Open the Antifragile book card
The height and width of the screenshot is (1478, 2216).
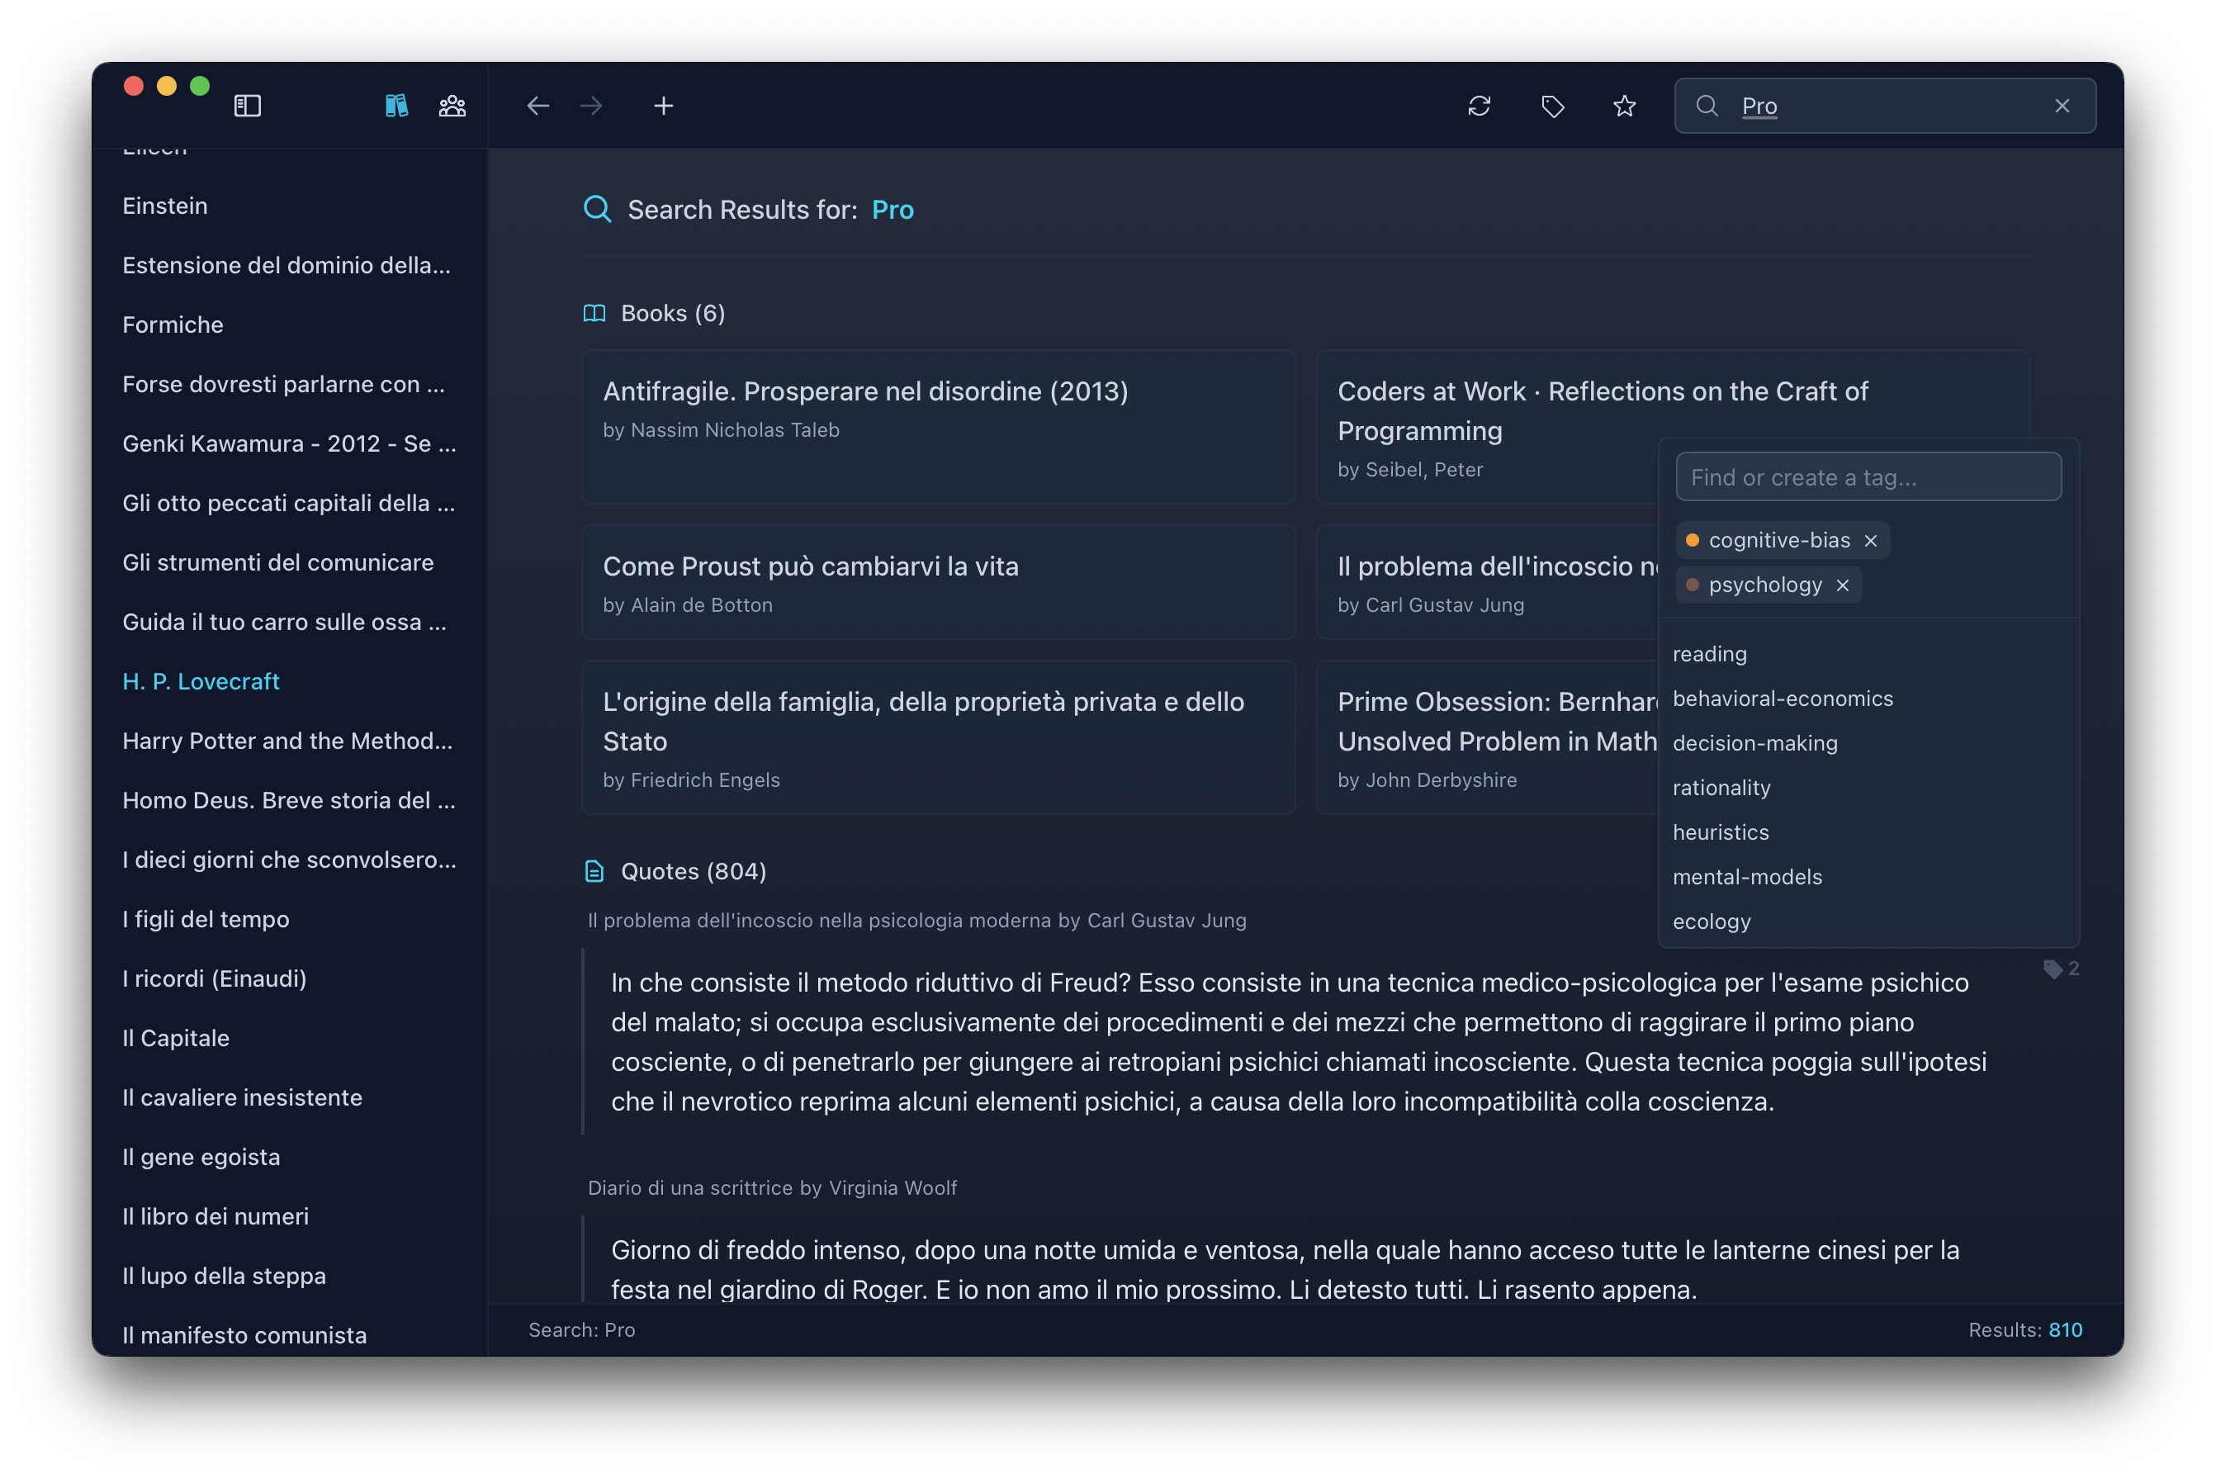coord(938,427)
